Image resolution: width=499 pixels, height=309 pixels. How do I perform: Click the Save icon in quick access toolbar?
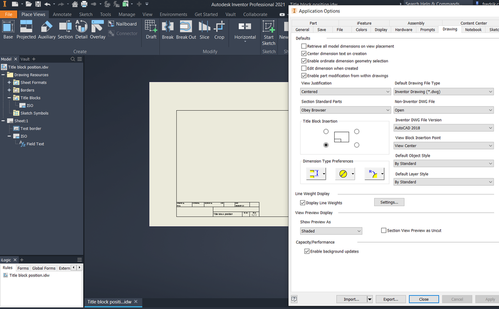38,4
